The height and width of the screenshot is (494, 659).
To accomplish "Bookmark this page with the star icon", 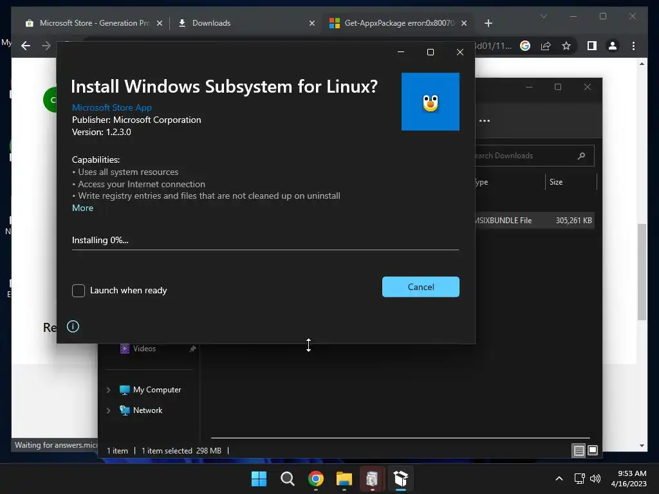I will (x=566, y=46).
